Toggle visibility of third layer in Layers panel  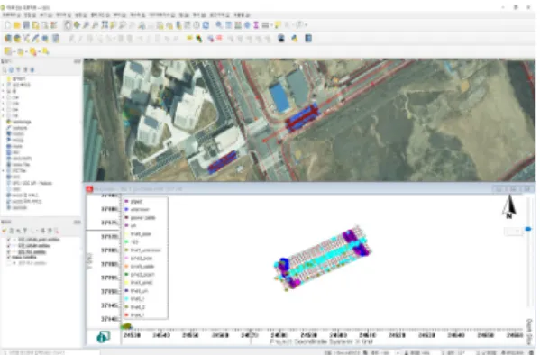pyautogui.click(x=9, y=251)
